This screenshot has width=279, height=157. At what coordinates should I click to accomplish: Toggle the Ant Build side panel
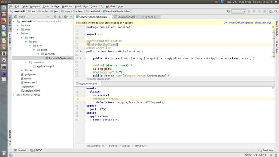277,47
